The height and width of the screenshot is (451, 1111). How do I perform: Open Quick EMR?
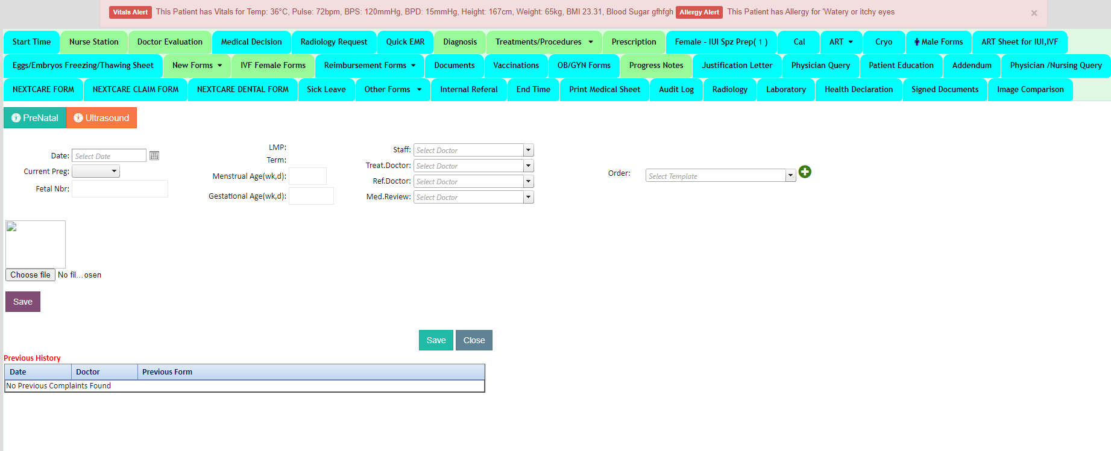click(405, 42)
